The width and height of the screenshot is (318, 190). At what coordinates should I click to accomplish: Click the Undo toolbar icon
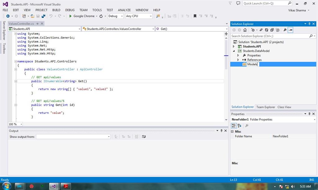click(x=51, y=16)
